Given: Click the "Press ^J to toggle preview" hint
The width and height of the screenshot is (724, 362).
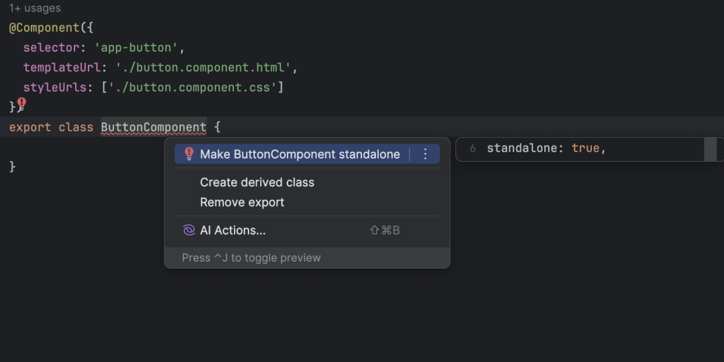Looking at the screenshot, I should coord(251,258).
